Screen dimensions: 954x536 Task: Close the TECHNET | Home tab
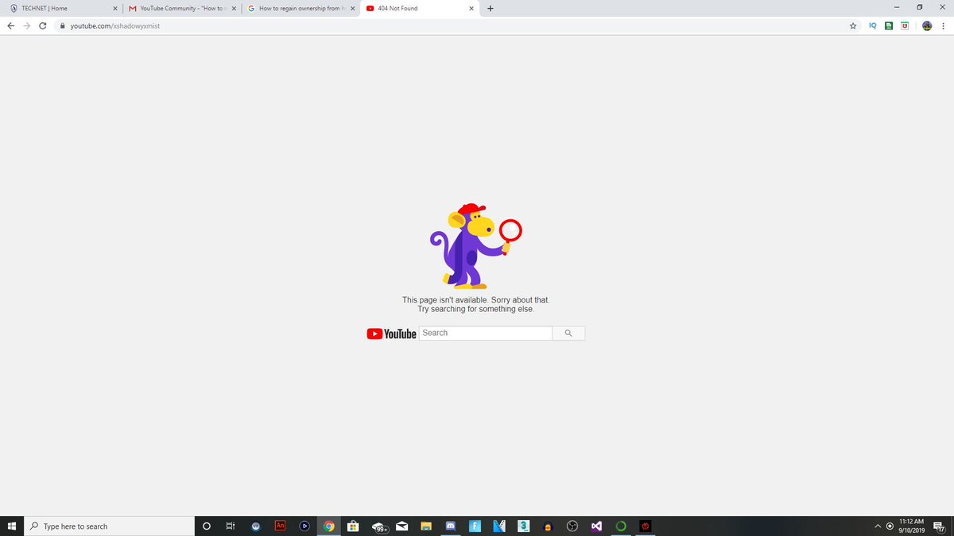[x=115, y=9]
